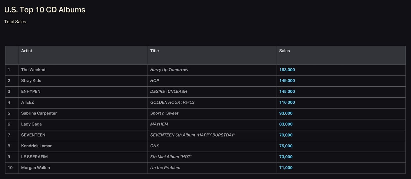This screenshot has width=411, height=179.
Task: Click DESIRE : UNLEASH title
Action: click(169, 92)
